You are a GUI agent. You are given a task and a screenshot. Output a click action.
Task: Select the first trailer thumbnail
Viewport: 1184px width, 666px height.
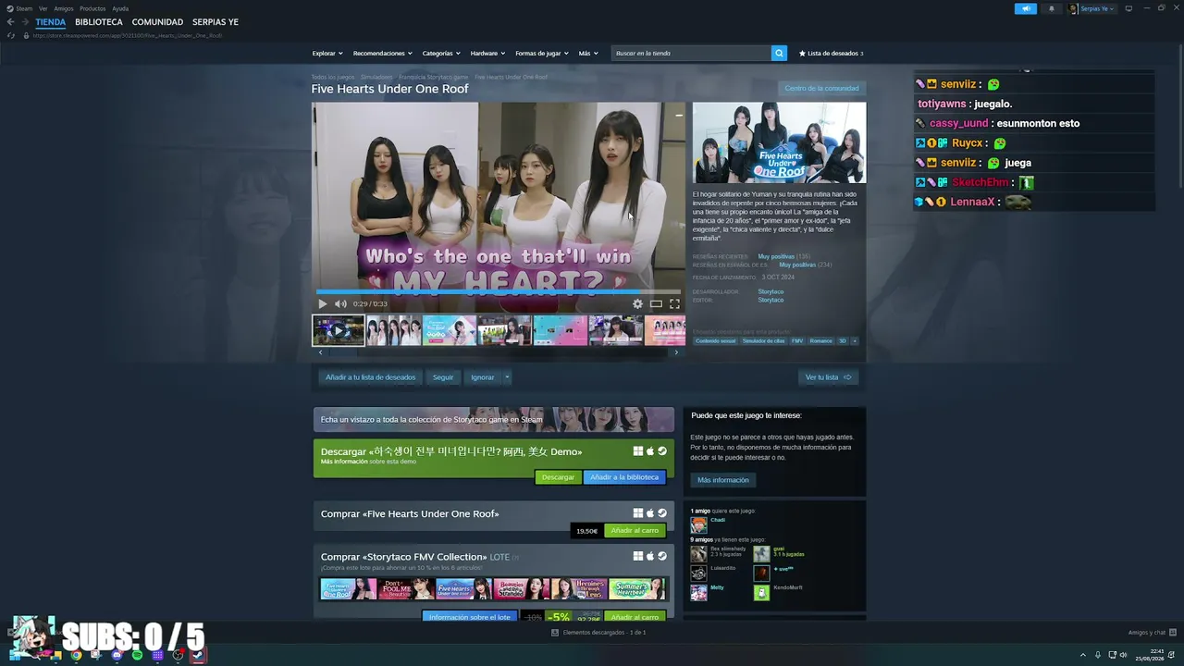pos(338,330)
